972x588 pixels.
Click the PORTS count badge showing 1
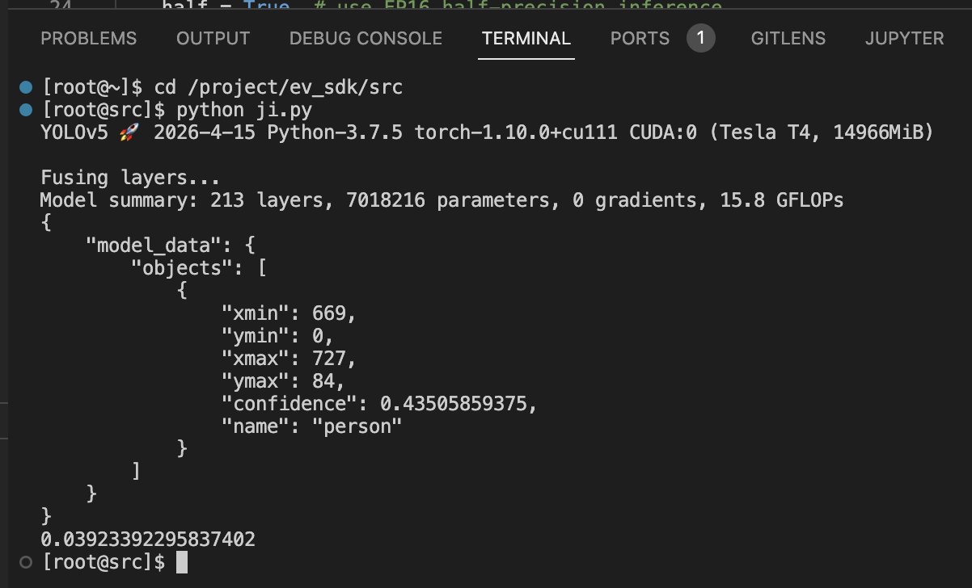[700, 38]
